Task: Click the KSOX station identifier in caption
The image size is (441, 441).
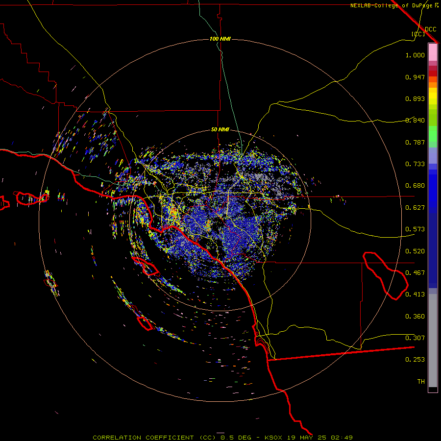Action: [273, 438]
